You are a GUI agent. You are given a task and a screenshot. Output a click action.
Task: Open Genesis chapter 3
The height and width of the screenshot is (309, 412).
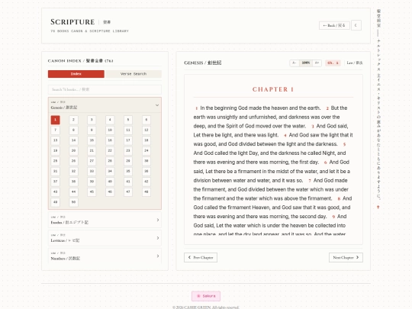(92, 120)
